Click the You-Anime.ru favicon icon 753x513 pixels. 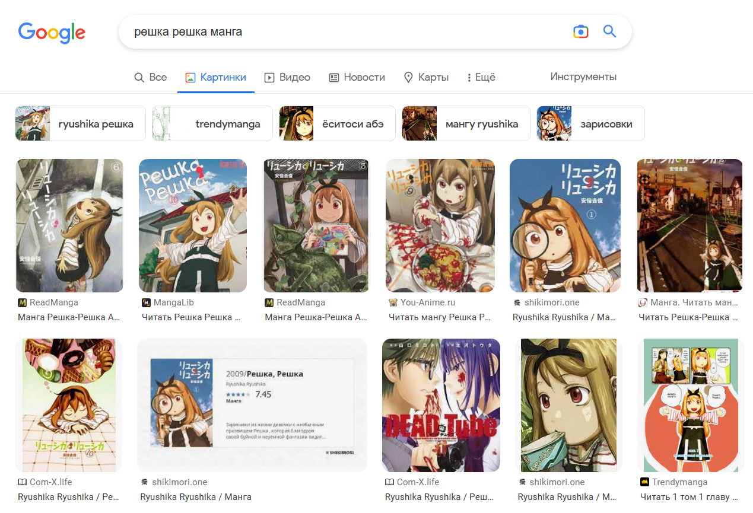(393, 302)
